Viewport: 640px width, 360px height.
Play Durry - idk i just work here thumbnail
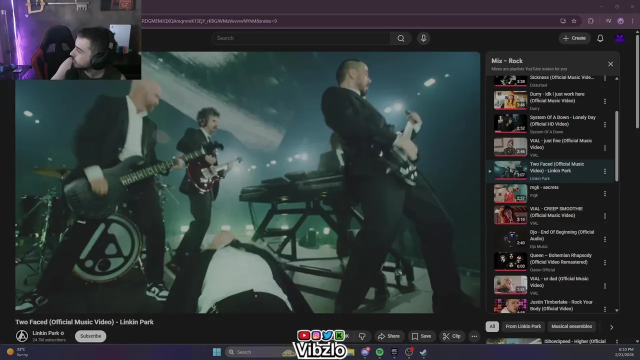coord(510,100)
